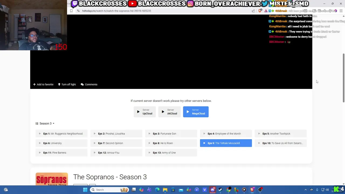
Task: Click the bookmark icon in address bar
Action: [x=71, y=11]
